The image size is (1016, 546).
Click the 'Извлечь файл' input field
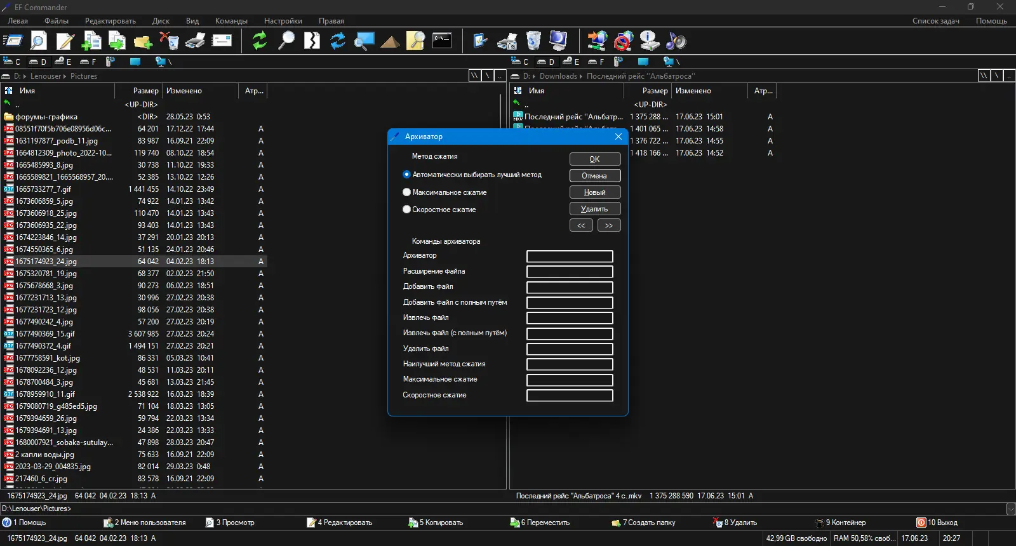[x=570, y=318]
